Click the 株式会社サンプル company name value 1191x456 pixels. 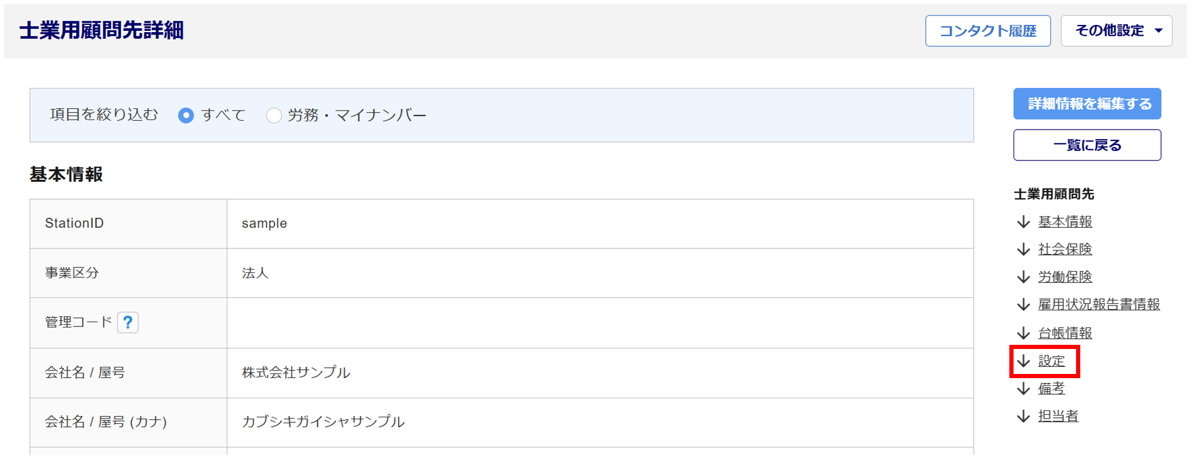pos(296,373)
